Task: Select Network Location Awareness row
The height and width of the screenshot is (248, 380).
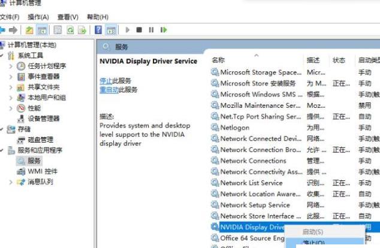Action: [x=295, y=194]
